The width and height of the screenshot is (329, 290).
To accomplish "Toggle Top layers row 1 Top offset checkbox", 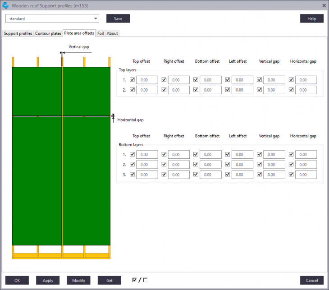I will (x=132, y=80).
